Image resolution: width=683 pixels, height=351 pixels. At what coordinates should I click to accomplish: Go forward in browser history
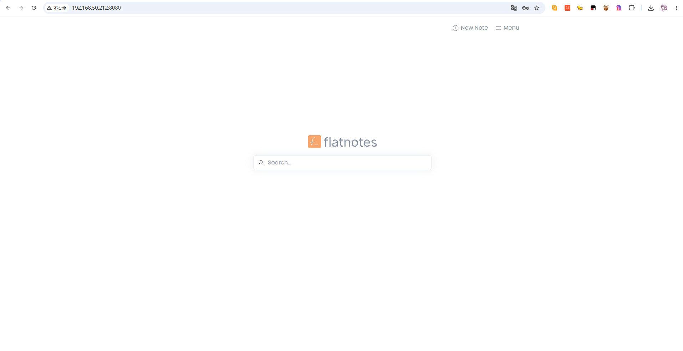21,8
